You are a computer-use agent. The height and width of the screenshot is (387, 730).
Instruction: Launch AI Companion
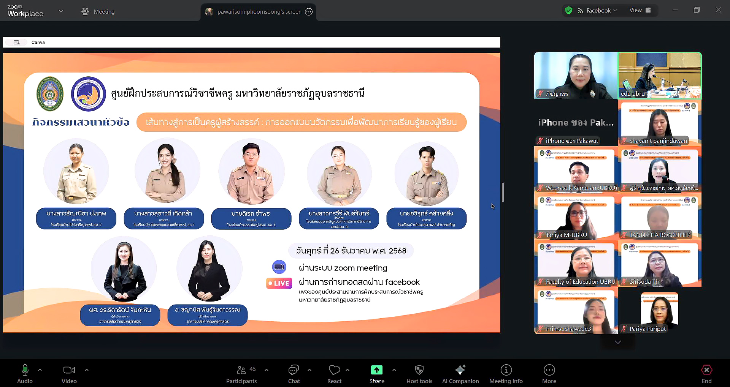click(460, 374)
